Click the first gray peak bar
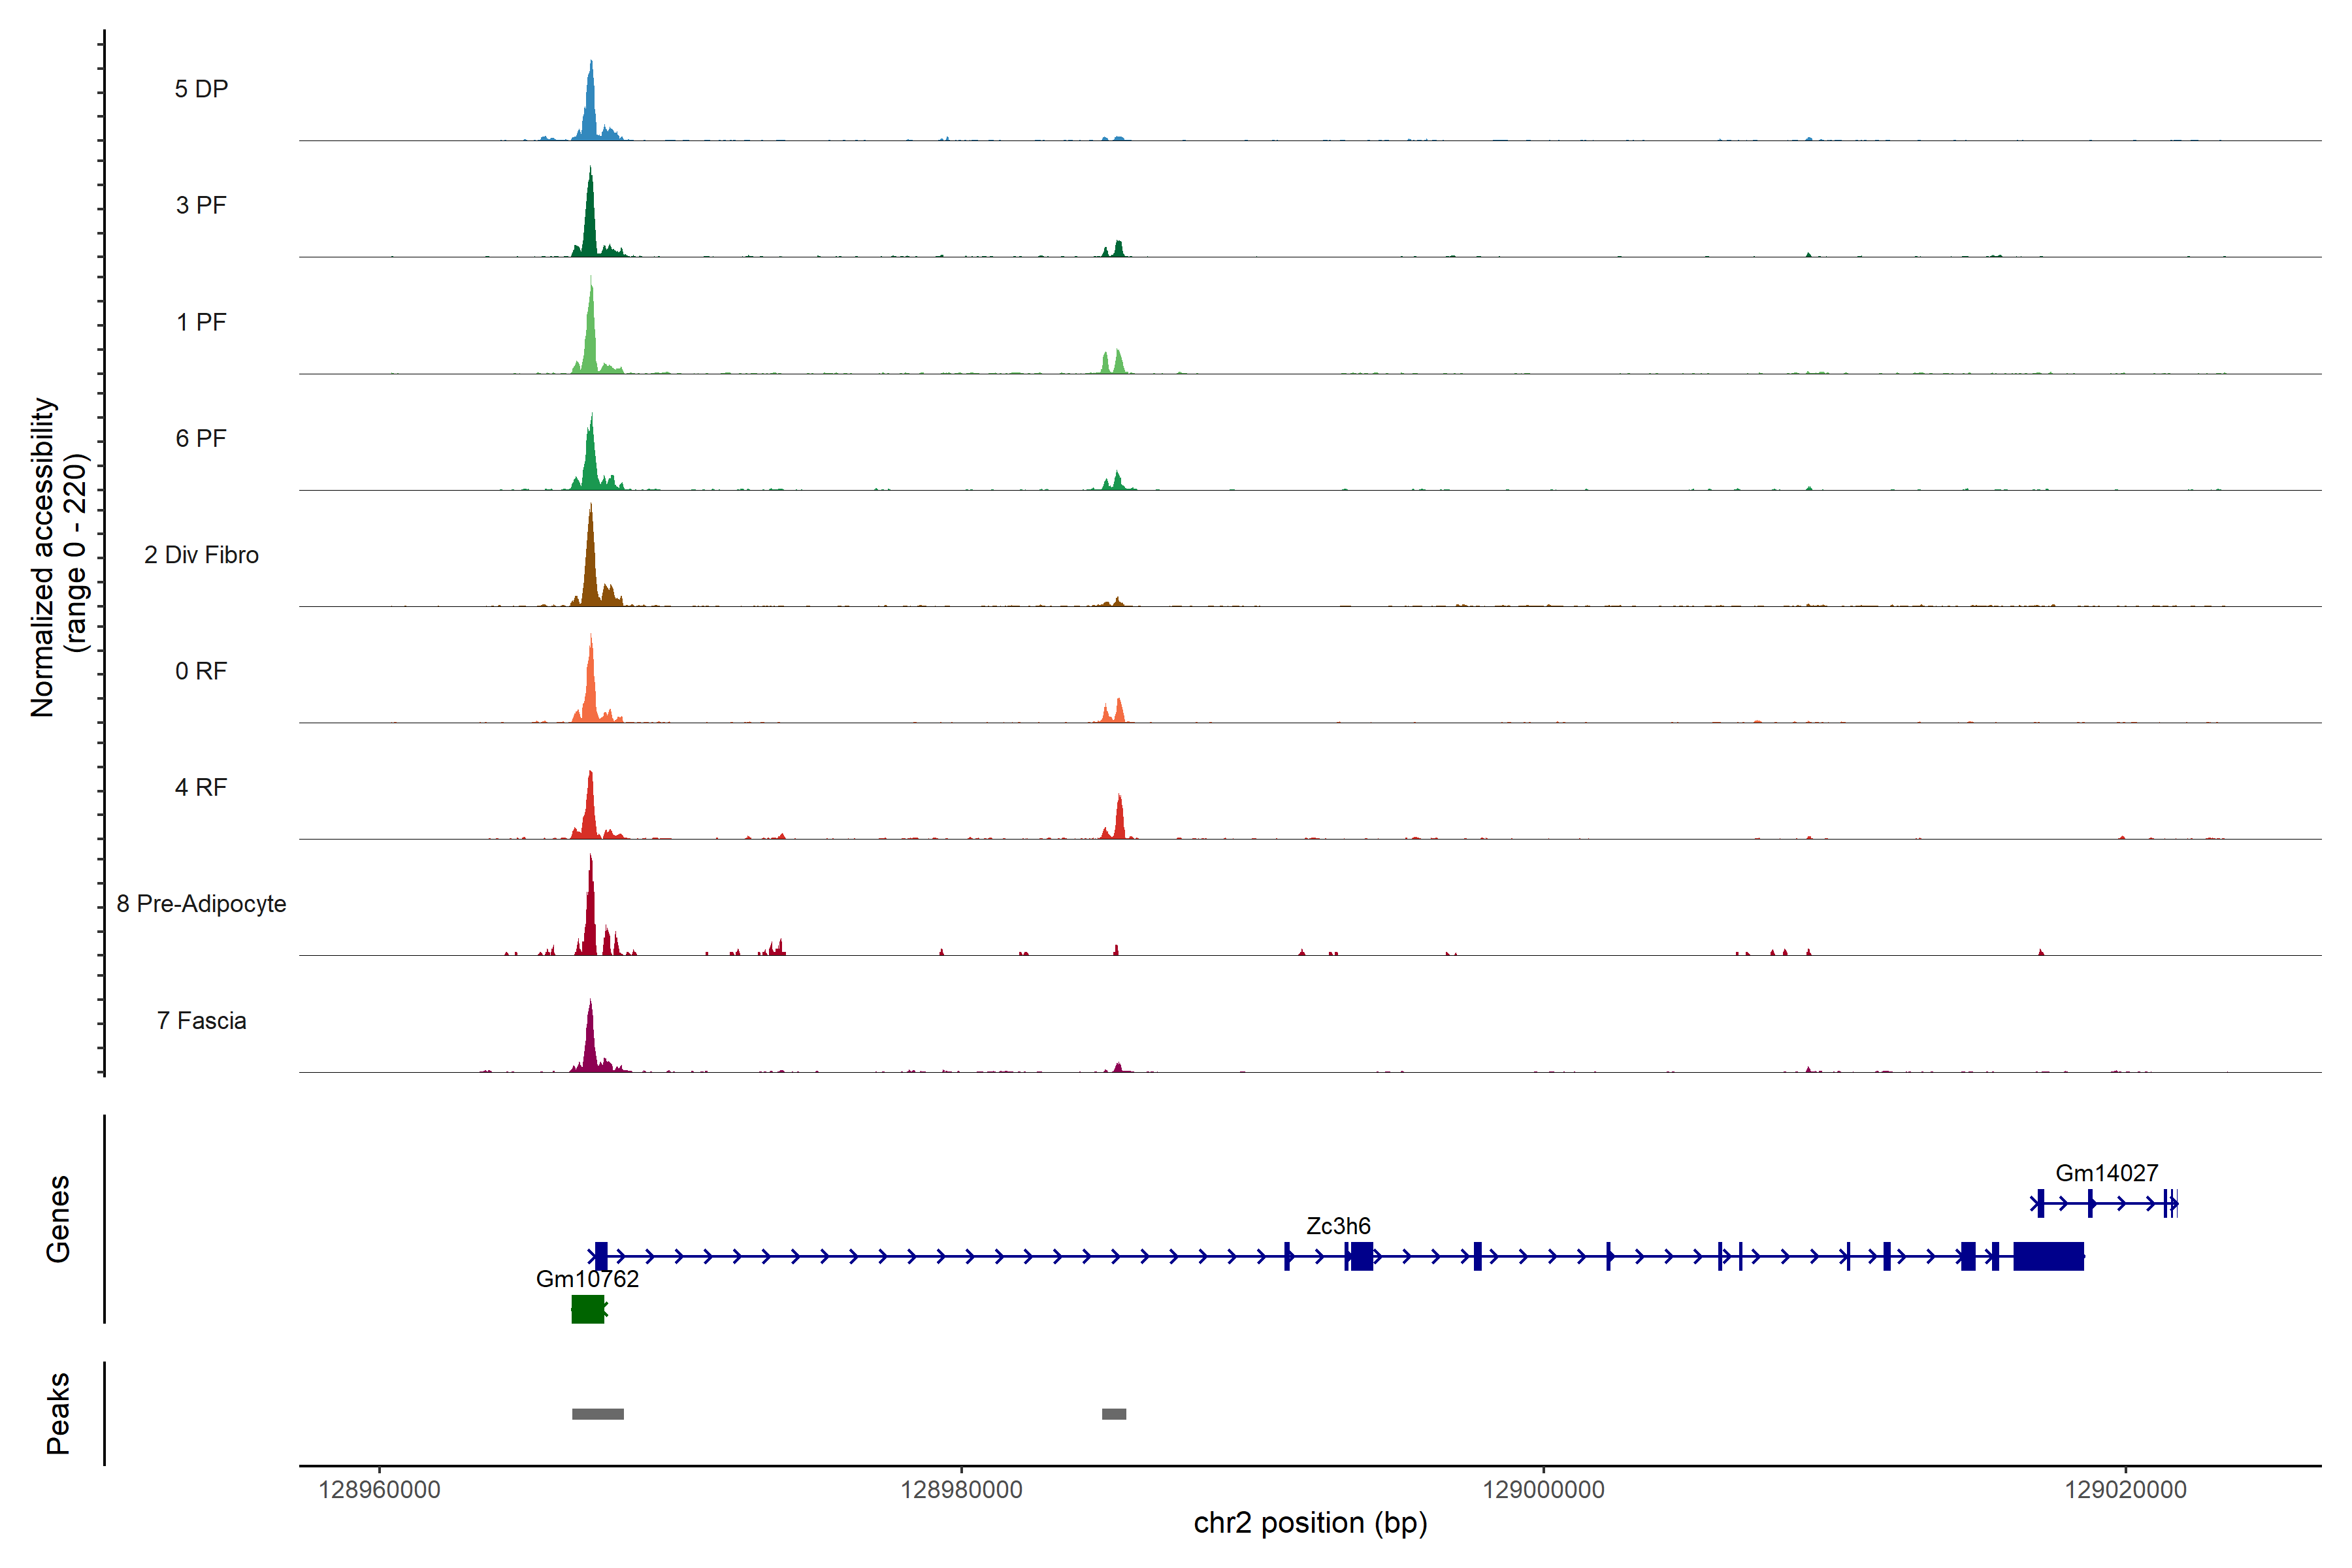 click(x=597, y=1414)
